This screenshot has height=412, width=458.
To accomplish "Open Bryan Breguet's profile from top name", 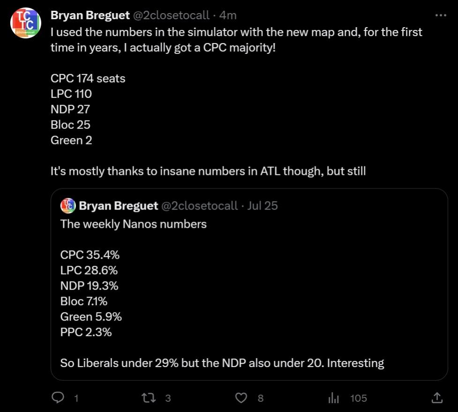I will coord(90,15).
